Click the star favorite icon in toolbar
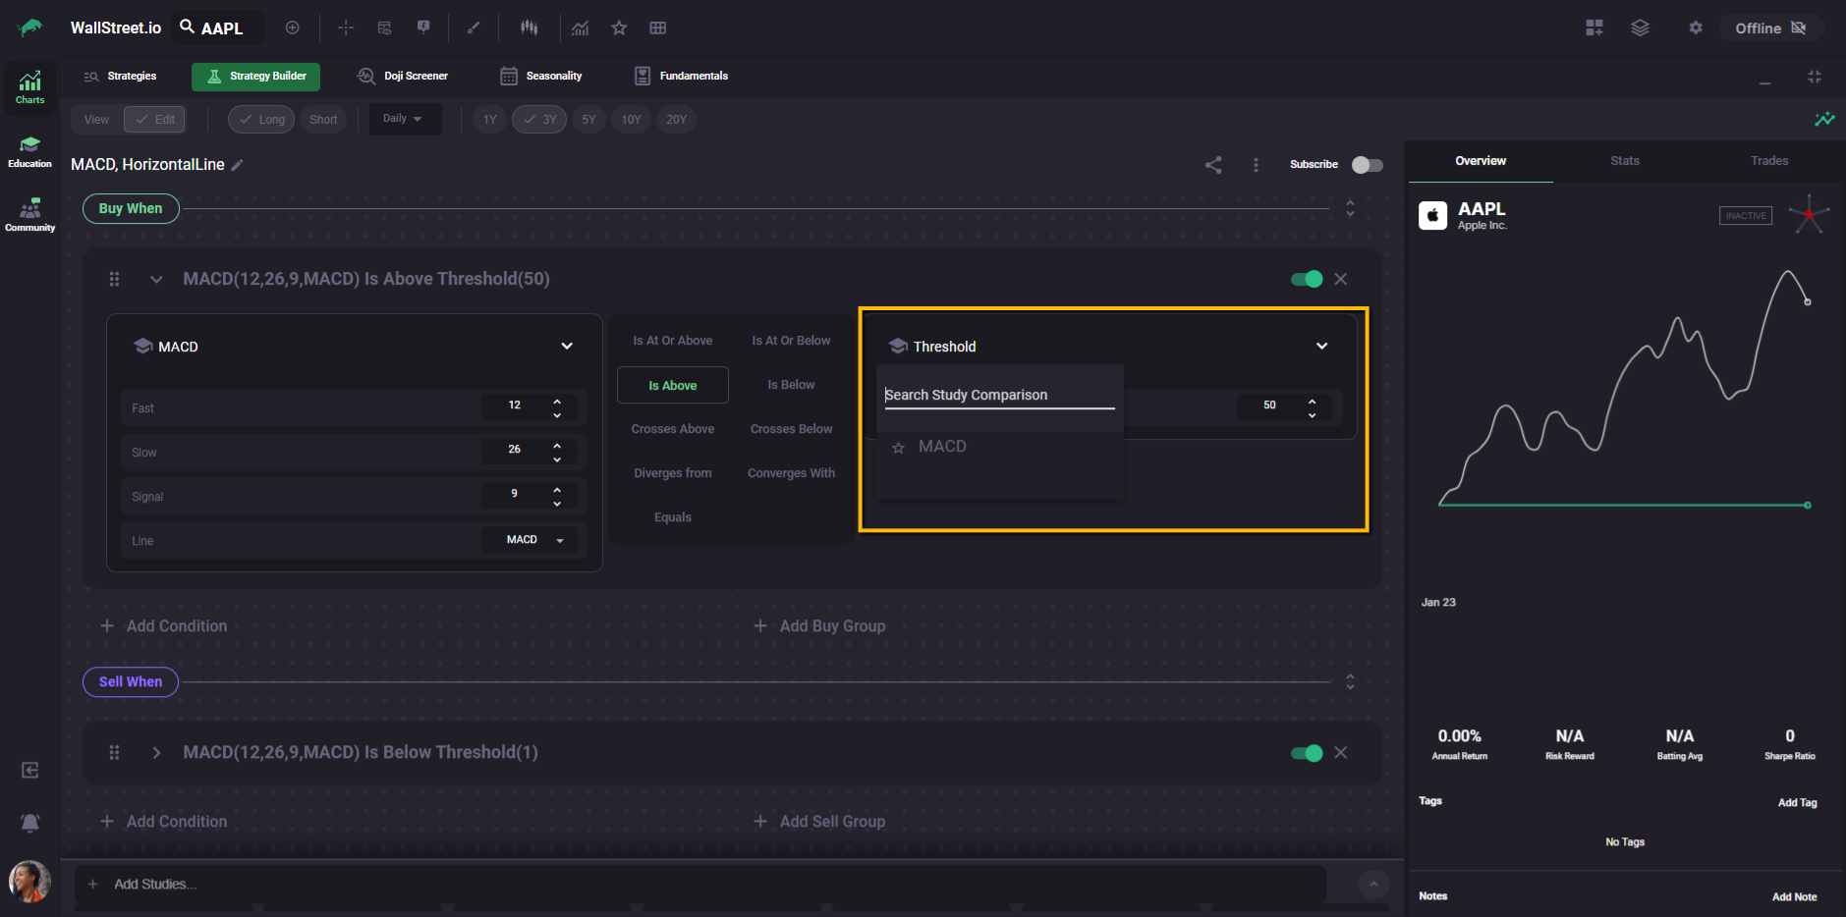The width and height of the screenshot is (1846, 917). click(x=619, y=27)
